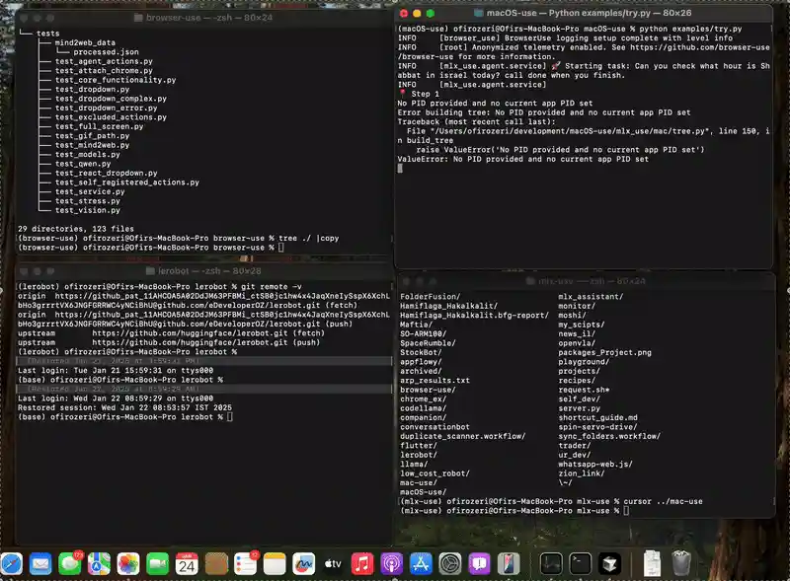Click shortcut_guide.md in mlx-use listing
The height and width of the screenshot is (581, 790).
(x=597, y=417)
